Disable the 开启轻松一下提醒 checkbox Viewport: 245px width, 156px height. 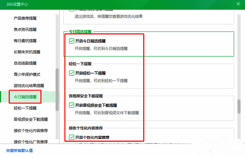click(72, 73)
